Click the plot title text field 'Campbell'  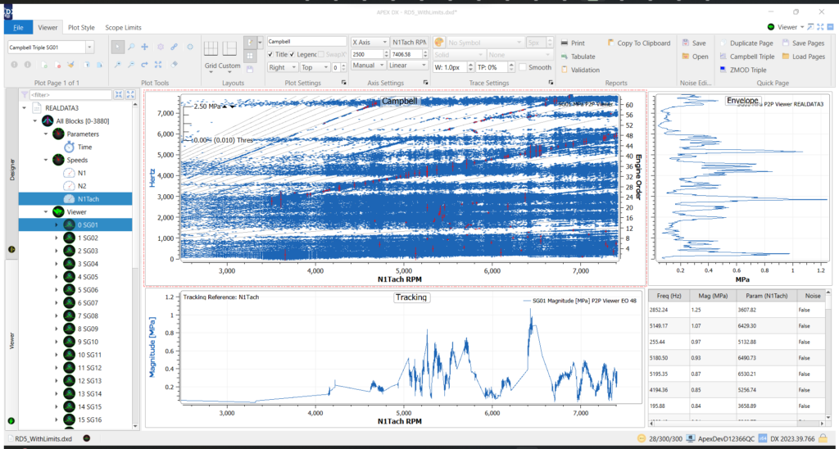point(306,41)
